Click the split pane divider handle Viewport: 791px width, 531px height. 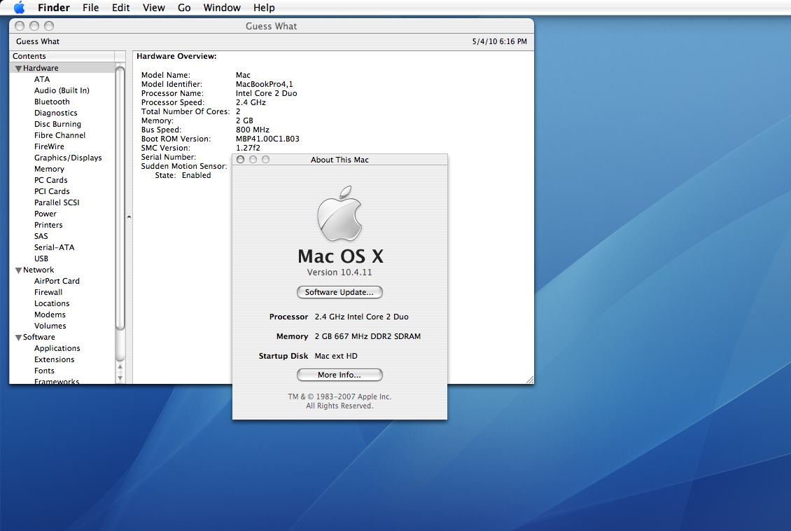129,217
